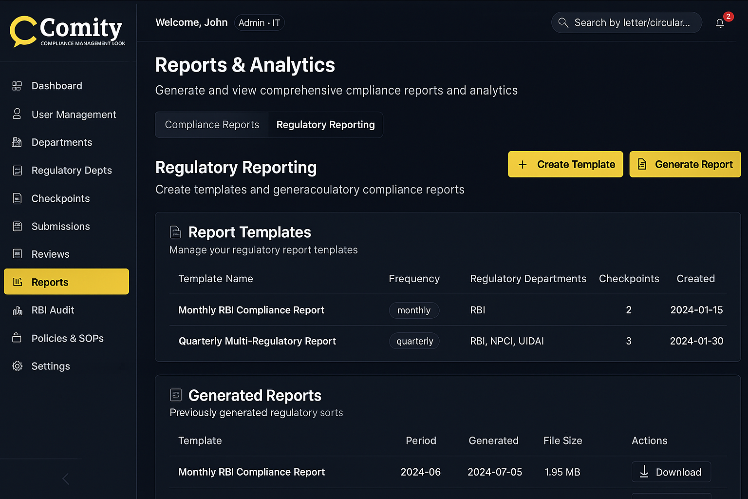748x499 pixels.
Task: Click the quarterly frequency badge
Action: point(414,341)
